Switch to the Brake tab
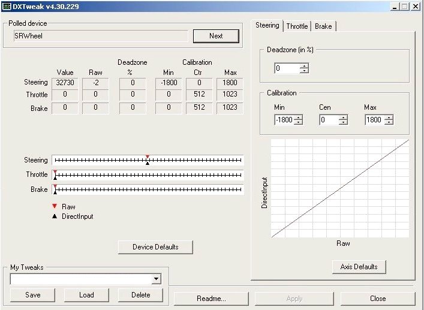The width and height of the screenshot is (424, 310). [x=323, y=26]
